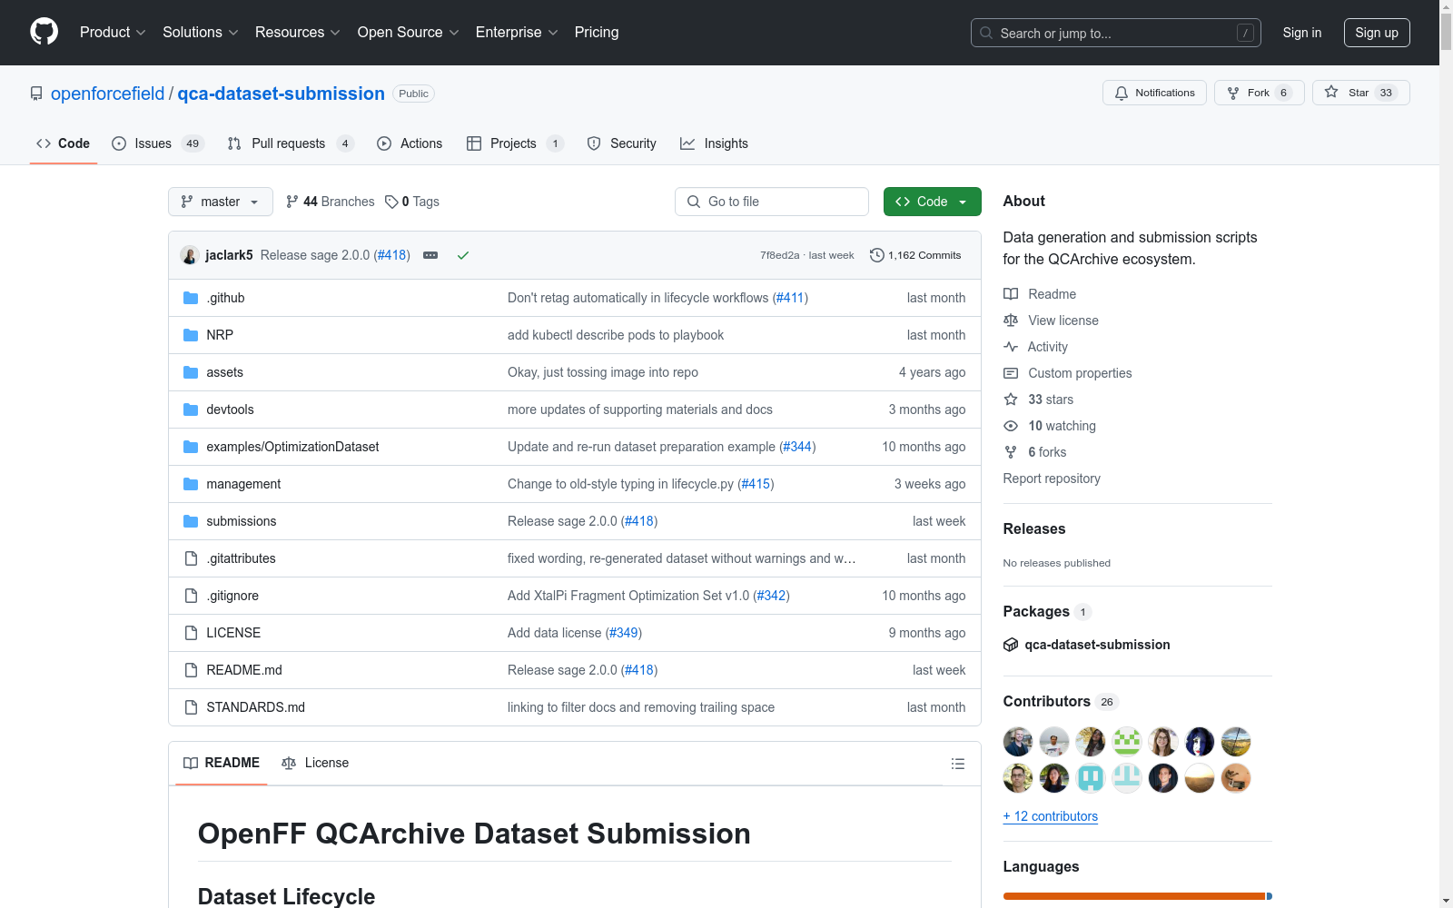1453x908 pixels.
Task: Open the .gitignore file
Action: [232, 596]
